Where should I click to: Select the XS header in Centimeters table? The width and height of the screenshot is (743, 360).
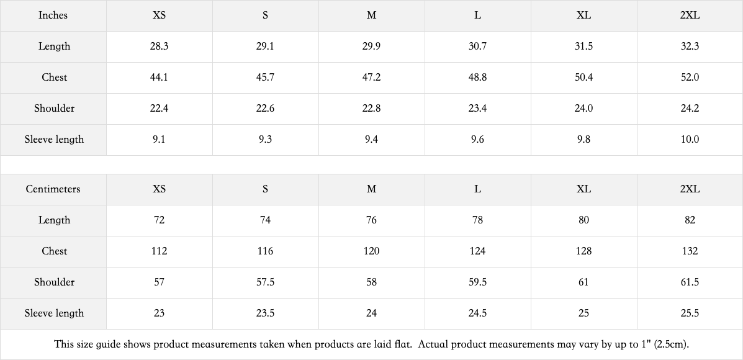click(x=159, y=189)
